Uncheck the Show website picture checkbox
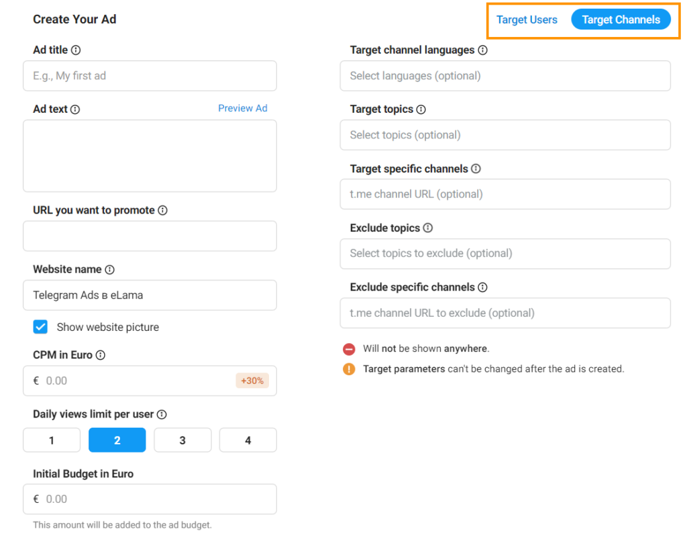687x533 pixels. (x=40, y=327)
